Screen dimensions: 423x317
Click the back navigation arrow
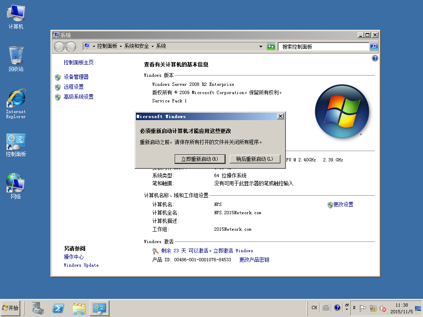point(59,47)
